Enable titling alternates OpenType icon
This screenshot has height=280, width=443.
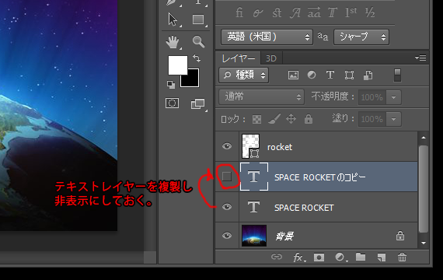coord(333,12)
